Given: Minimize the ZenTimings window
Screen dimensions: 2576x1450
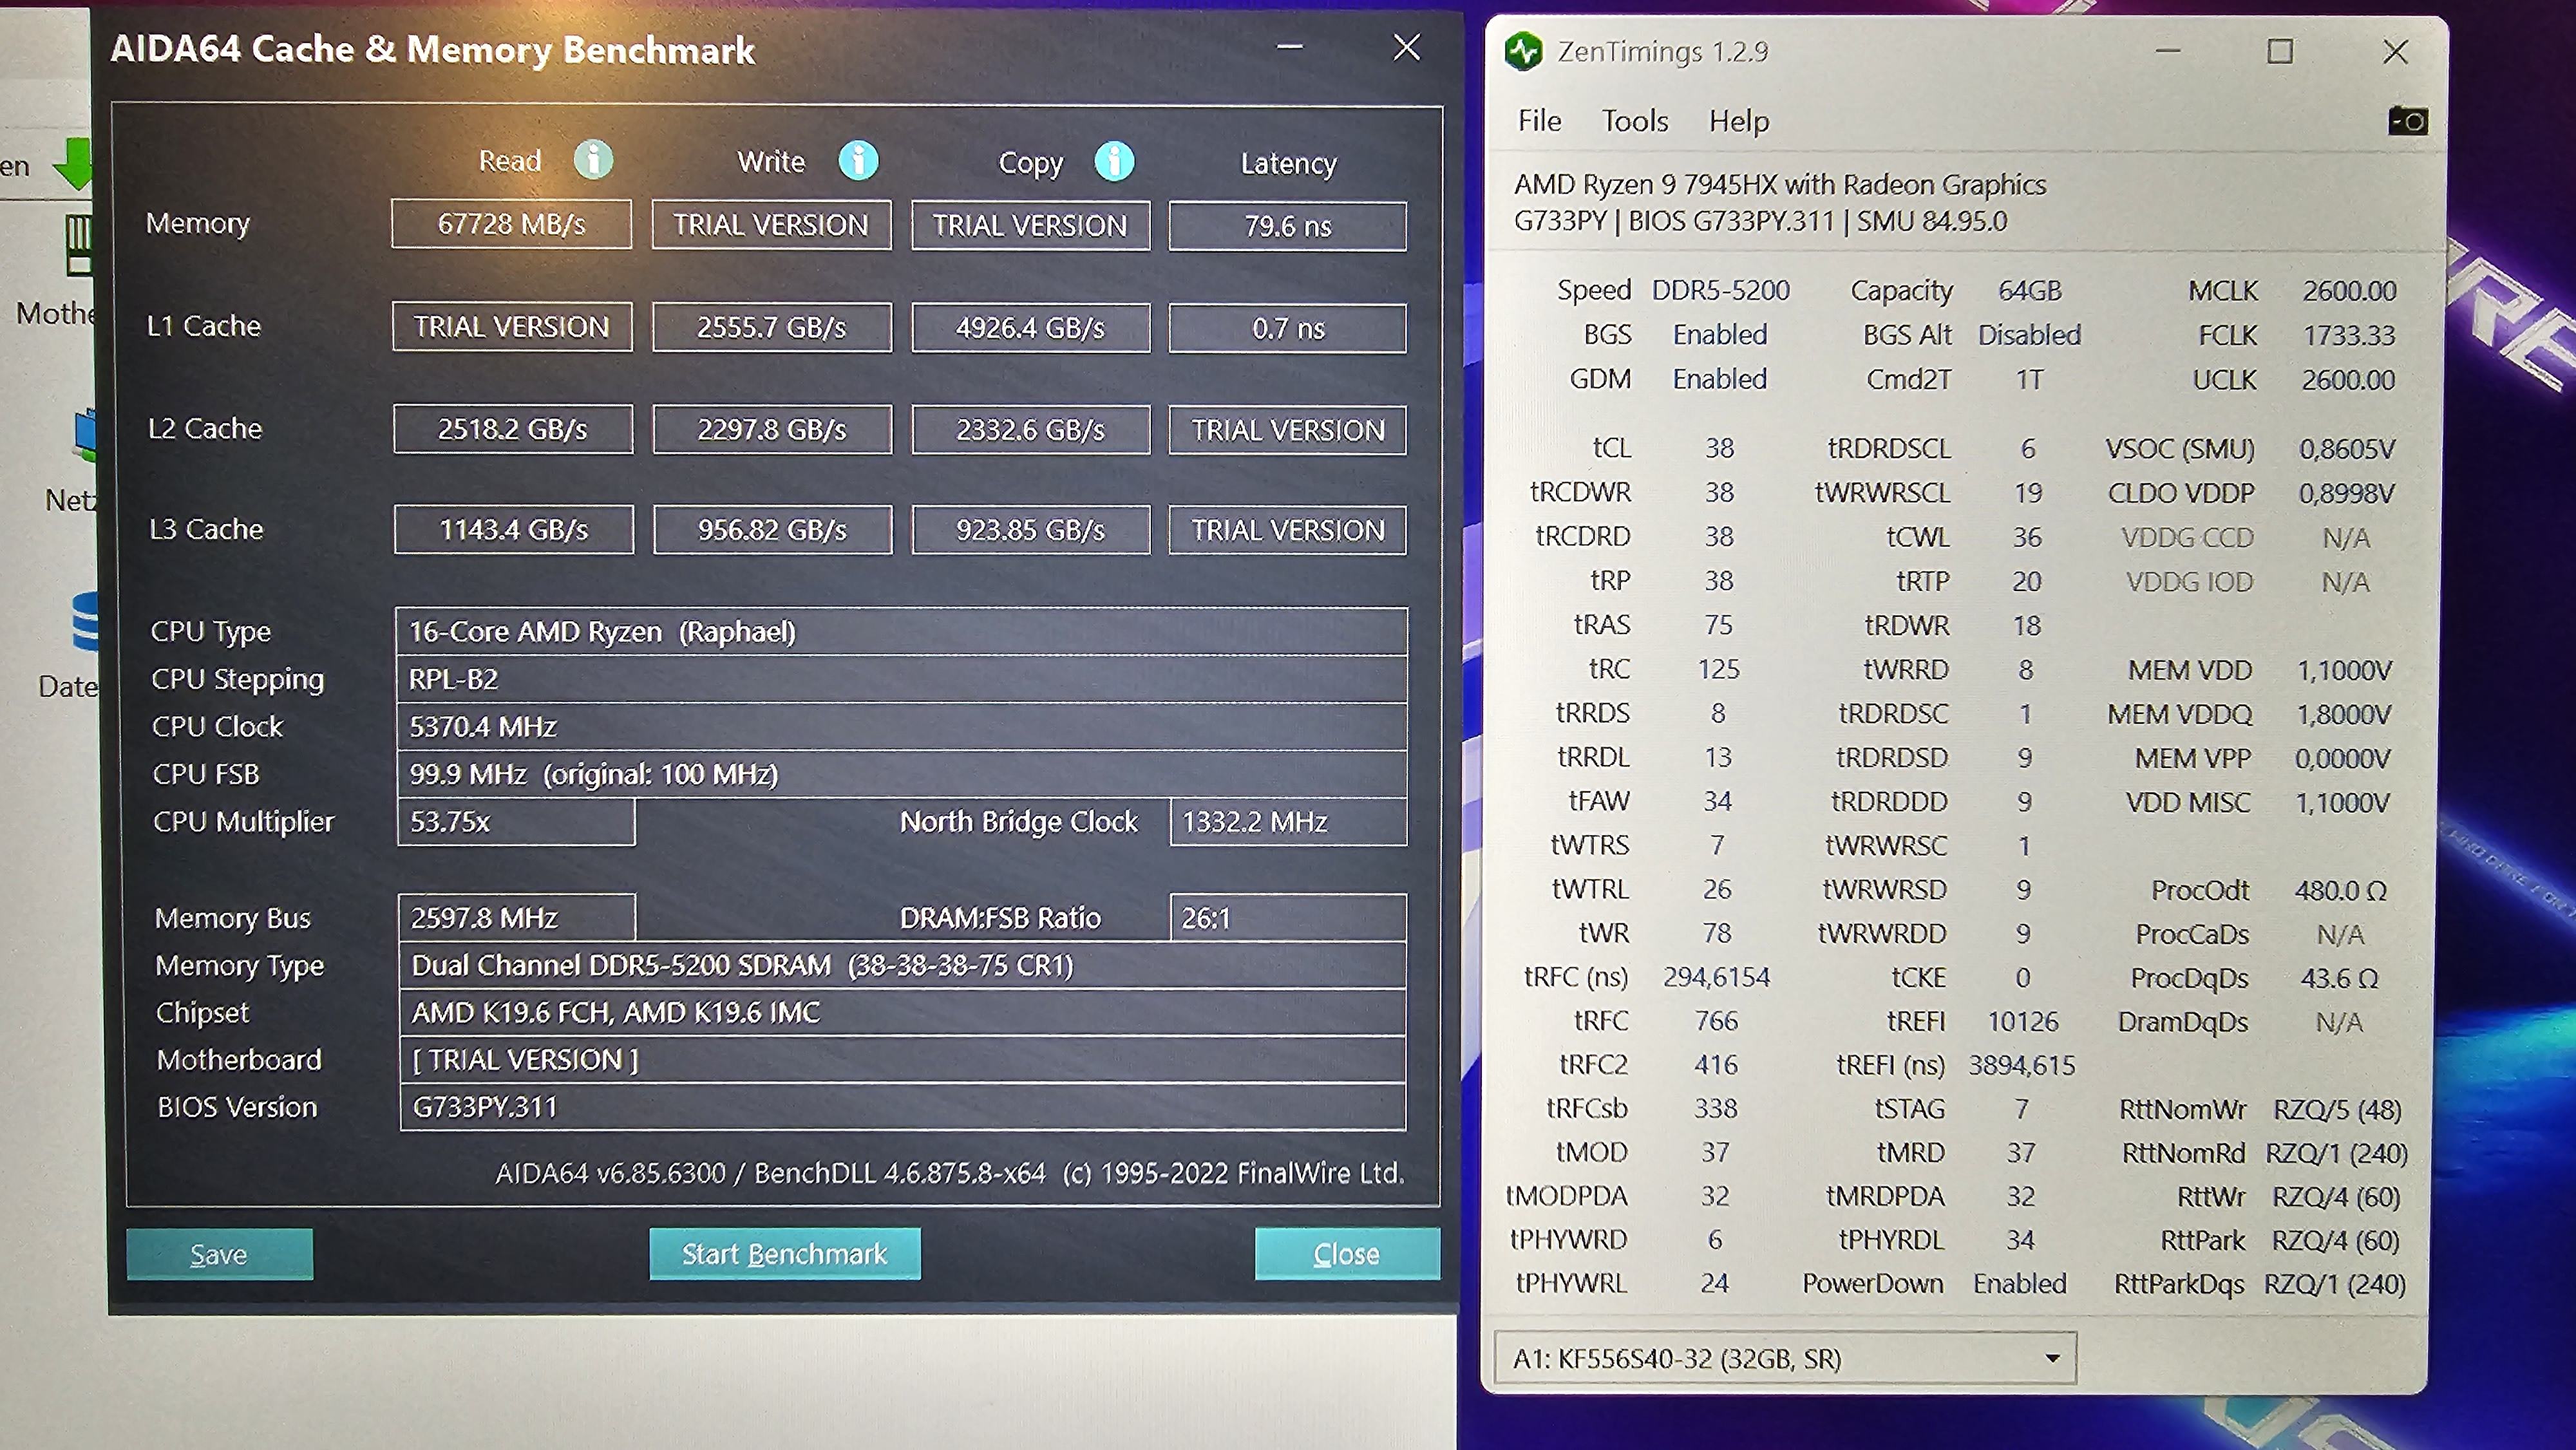Looking at the screenshot, I should click(x=2168, y=51).
